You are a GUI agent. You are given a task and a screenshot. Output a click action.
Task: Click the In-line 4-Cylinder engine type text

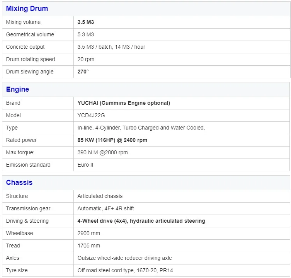click(141, 128)
